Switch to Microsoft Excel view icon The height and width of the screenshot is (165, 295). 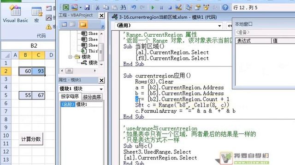click(x=66, y=7)
